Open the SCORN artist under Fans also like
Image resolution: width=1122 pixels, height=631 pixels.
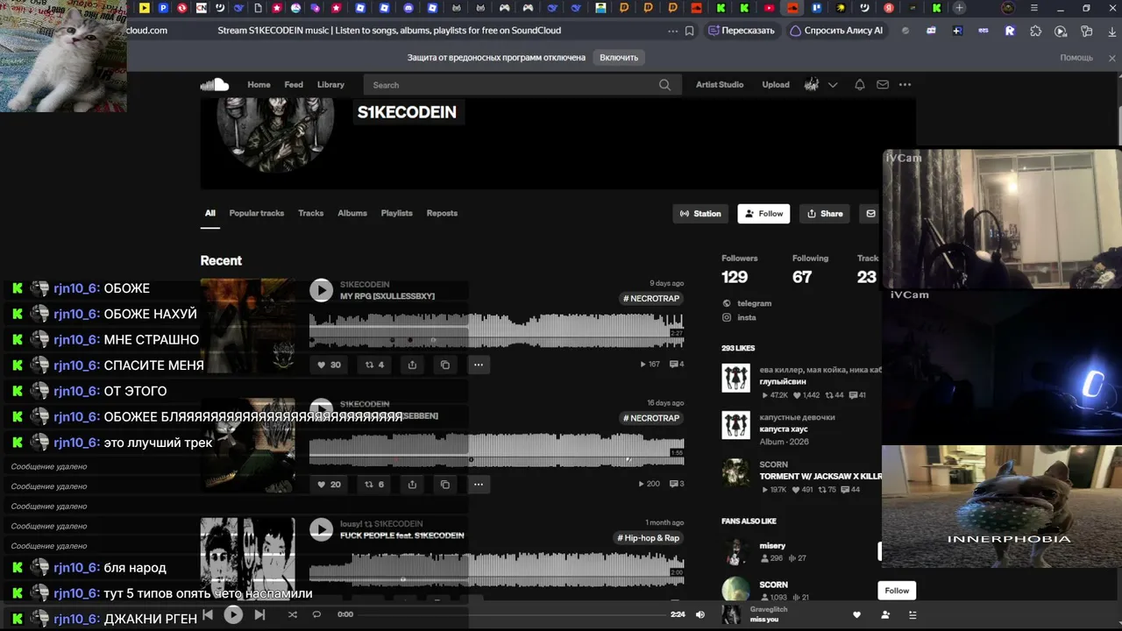[774, 585]
